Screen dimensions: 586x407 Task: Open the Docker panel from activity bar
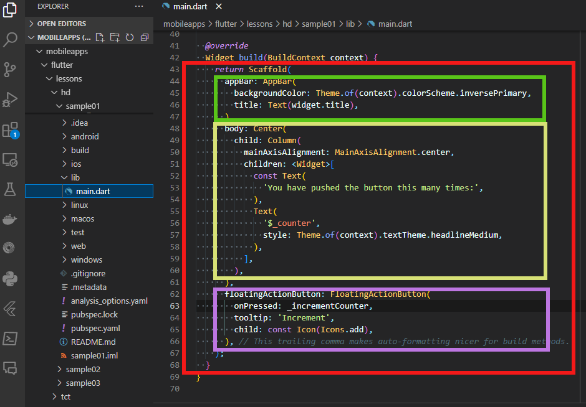10,219
